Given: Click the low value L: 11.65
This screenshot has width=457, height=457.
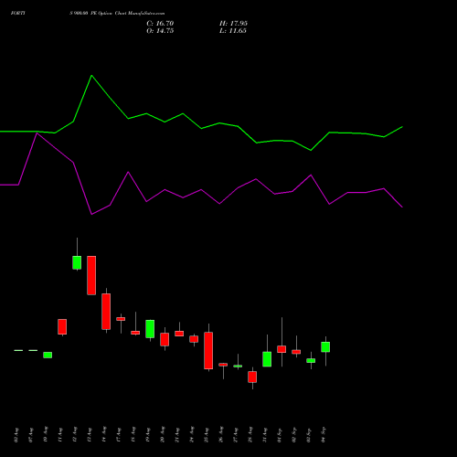Looking at the screenshot, I should [x=233, y=31].
